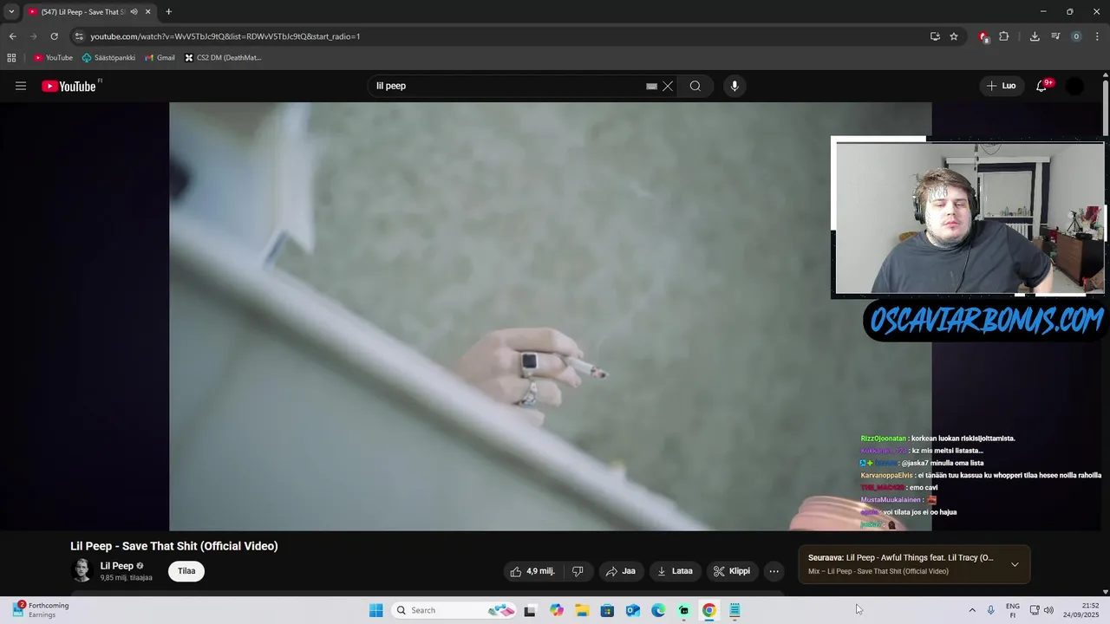Share the video using Jaa
Screen dimensions: 1110x624
621,571
